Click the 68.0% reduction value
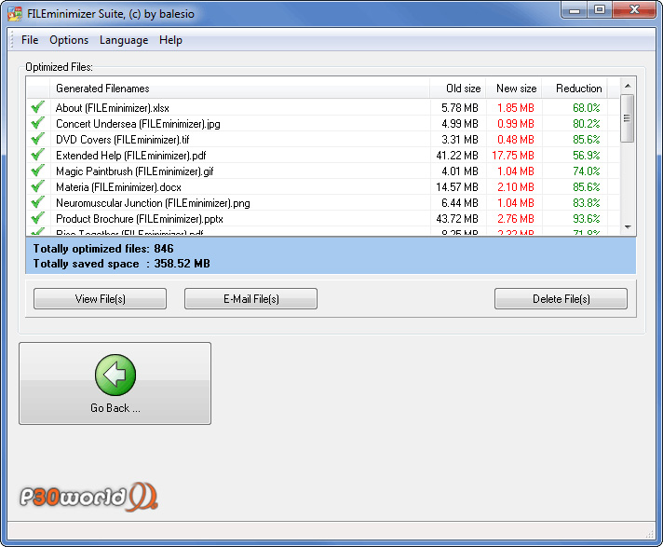Screen dimensions: 663x547 586,107
